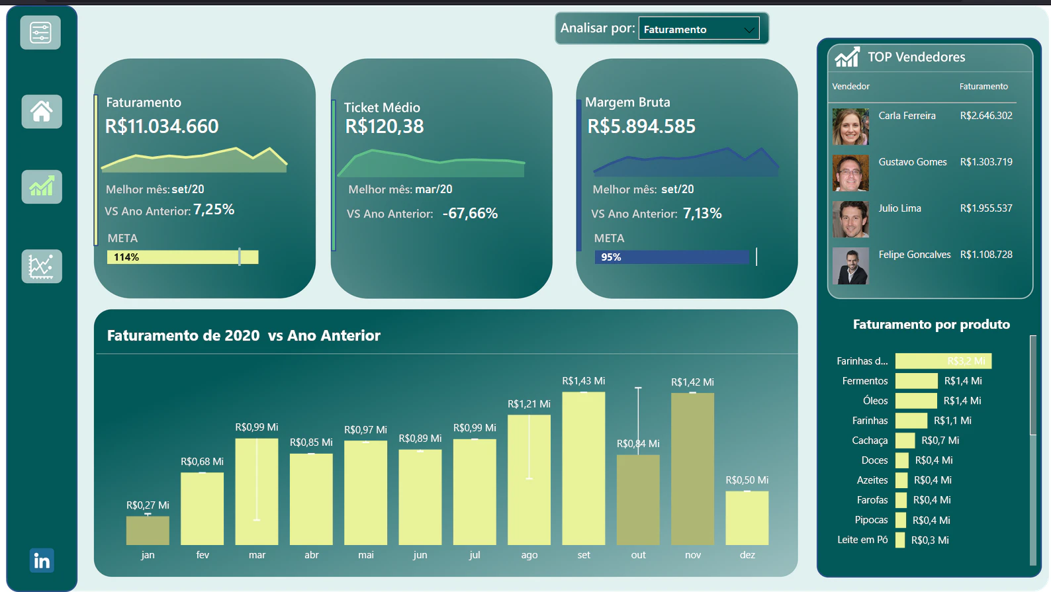This screenshot has height=592, width=1051.
Task: Sort by the Vendedor column header
Action: pyautogui.click(x=851, y=87)
